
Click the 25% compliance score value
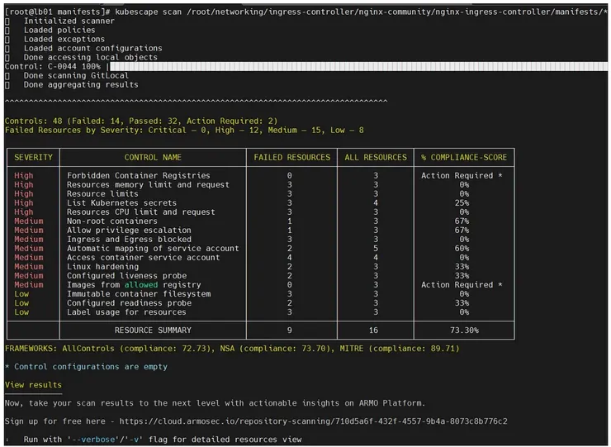(x=462, y=202)
